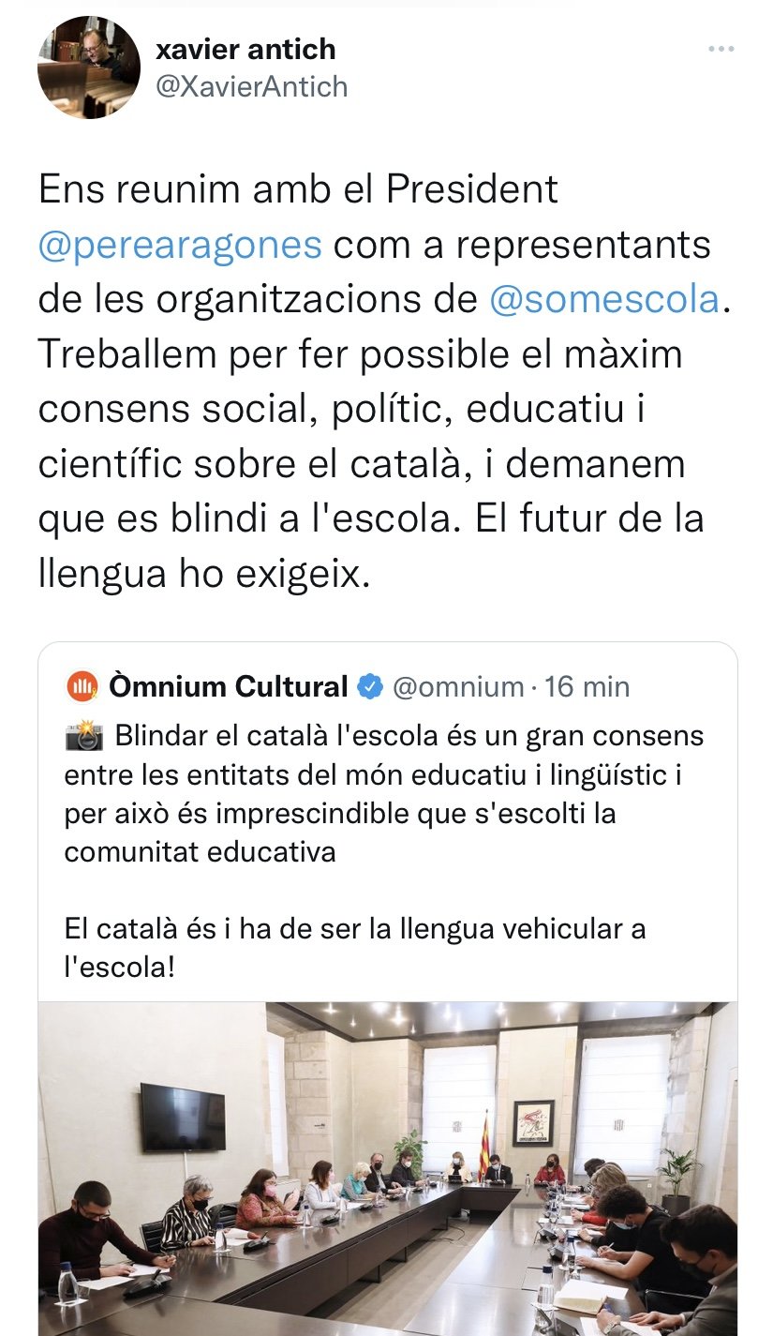Click the framed artwork in the photo

click(533, 1122)
